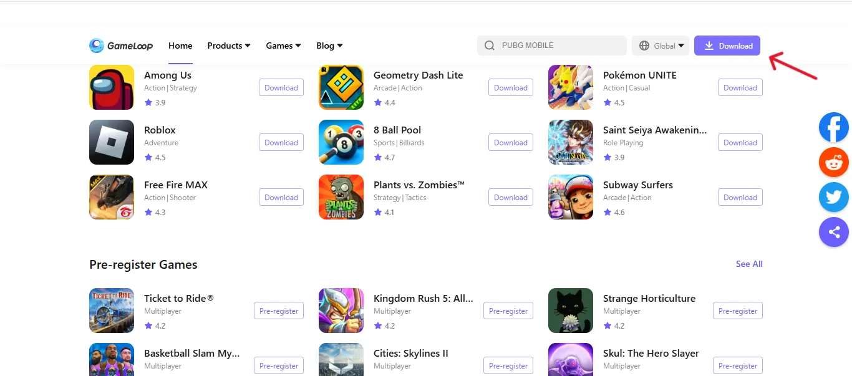Go to the Home tab
Viewport: 852px width, 376px height.
[x=180, y=46]
